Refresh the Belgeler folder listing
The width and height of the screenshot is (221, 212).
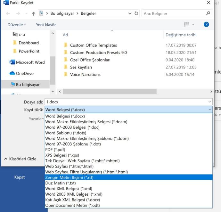pyautogui.click(x=136, y=13)
